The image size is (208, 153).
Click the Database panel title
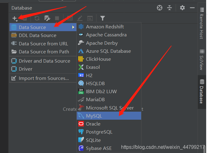(x=22, y=8)
